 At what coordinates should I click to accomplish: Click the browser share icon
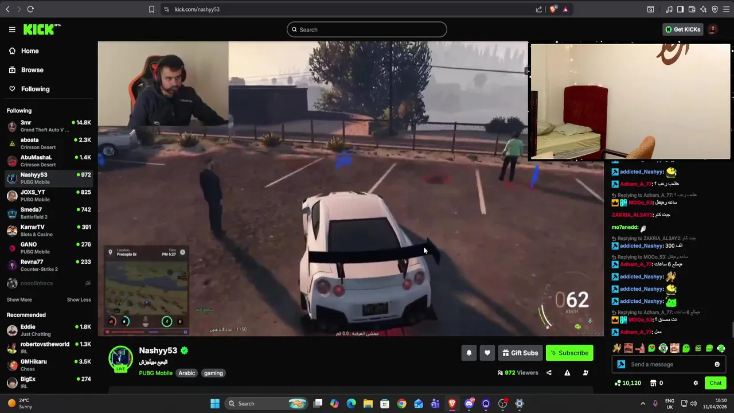539,9
